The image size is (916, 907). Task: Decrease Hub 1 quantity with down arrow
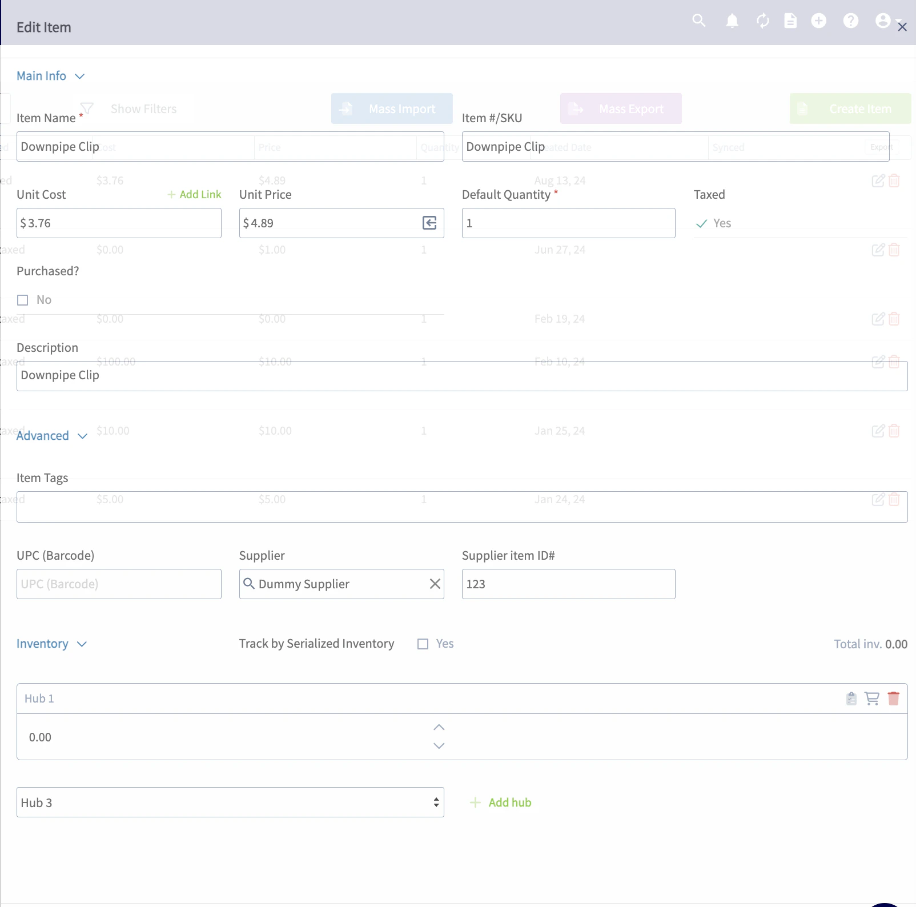click(x=439, y=745)
